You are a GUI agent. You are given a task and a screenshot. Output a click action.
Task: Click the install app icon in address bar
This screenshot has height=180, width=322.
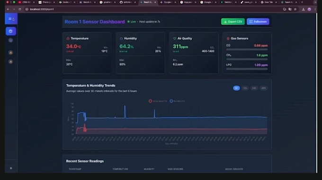click(x=285, y=9)
